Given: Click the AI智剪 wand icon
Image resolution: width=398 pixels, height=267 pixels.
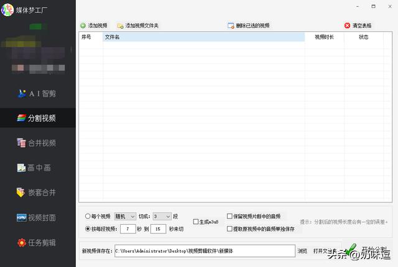Looking at the screenshot, I should pyautogui.click(x=22, y=94).
